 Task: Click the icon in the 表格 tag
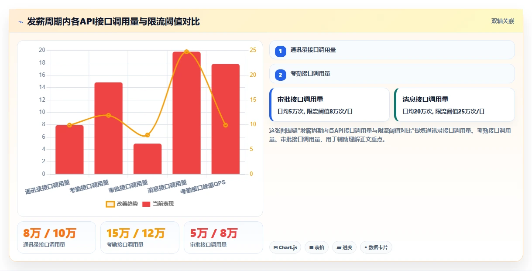click(x=311, y=247)
